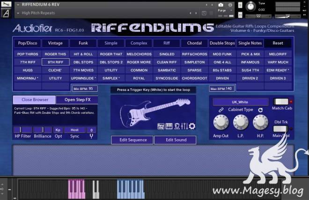Adjust the Brilliance slider

click(43, 130)
